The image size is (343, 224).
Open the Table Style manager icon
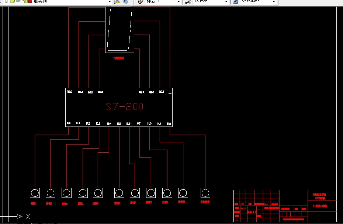235,2
